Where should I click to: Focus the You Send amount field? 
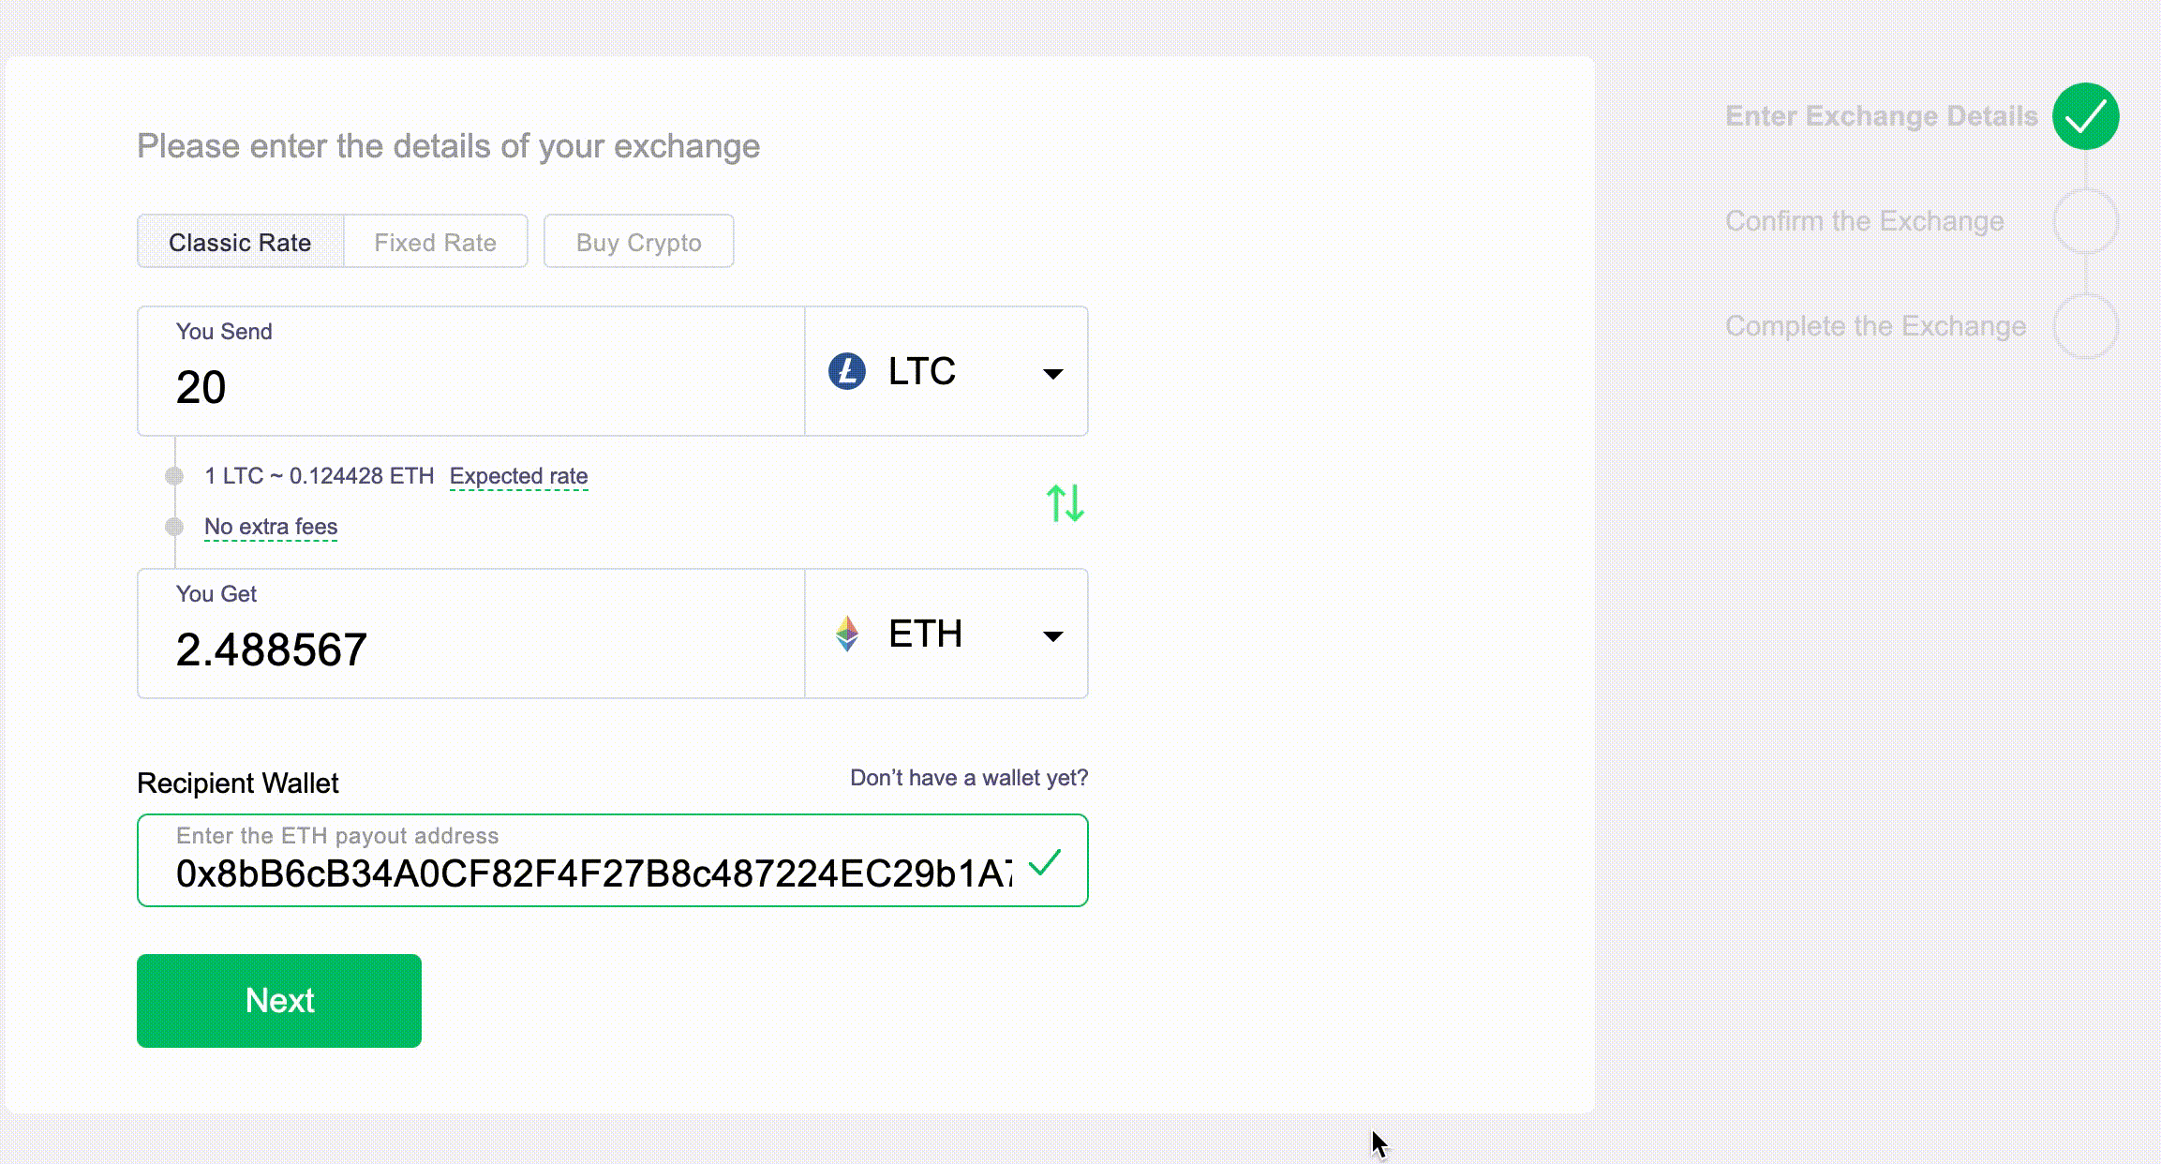click(x=471, y=371)
